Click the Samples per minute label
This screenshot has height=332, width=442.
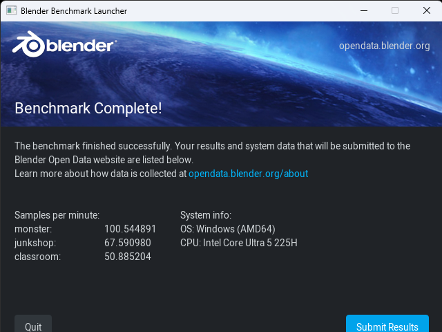(57, 215)
